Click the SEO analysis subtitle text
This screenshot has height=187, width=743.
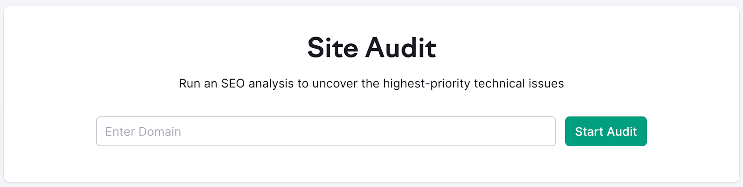click(371, 83)
